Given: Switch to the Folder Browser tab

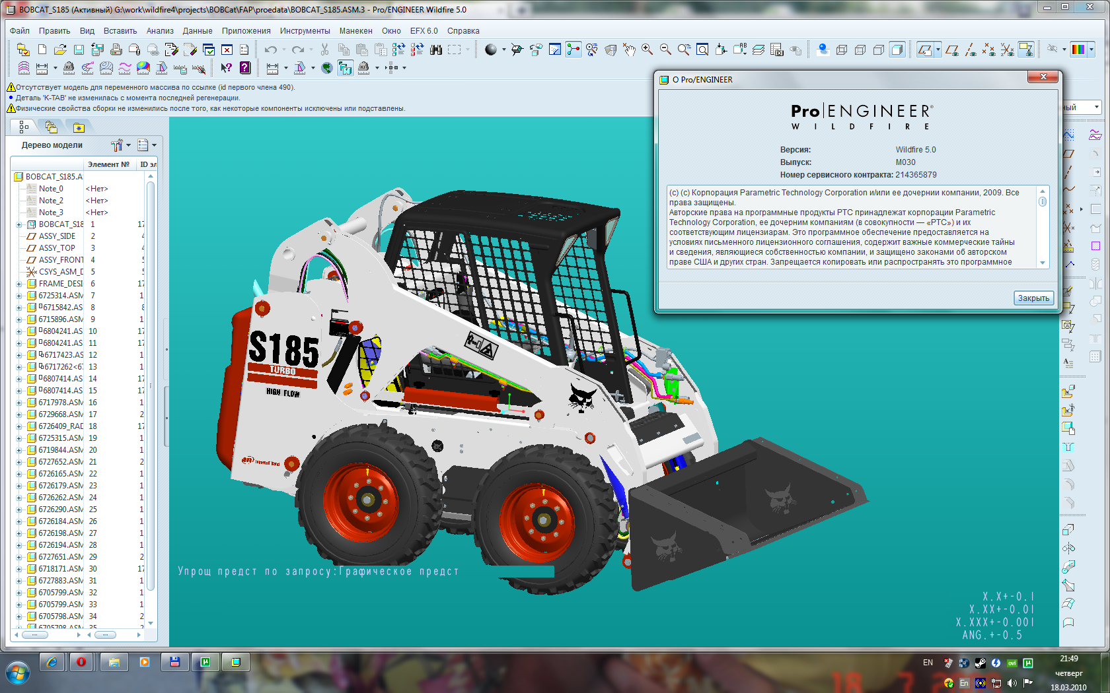Looking at the screenshot, I should pyautogui.click(x=51, y=127).
